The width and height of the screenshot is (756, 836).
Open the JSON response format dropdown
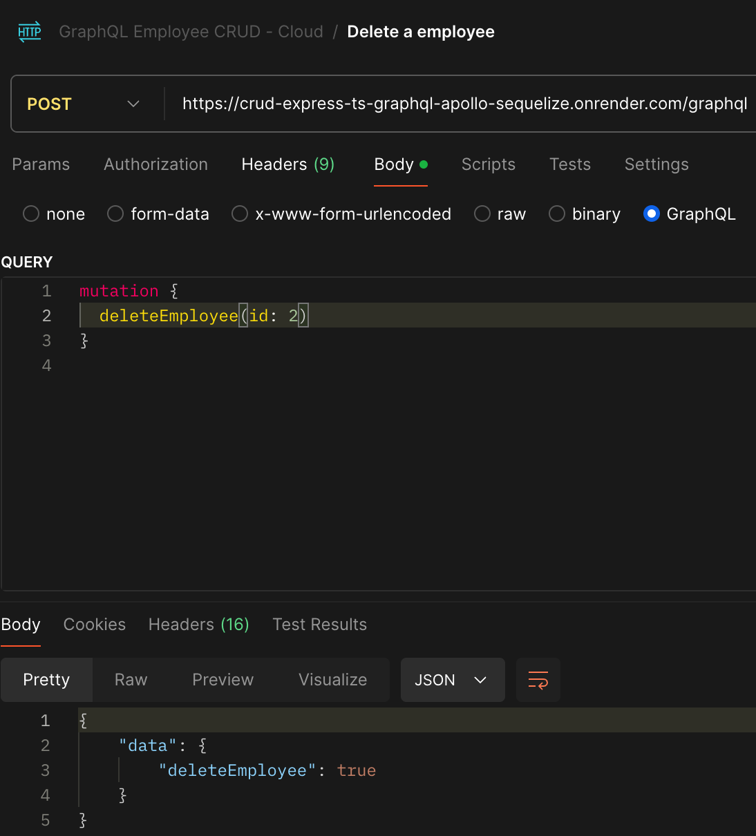pos(453,680)
